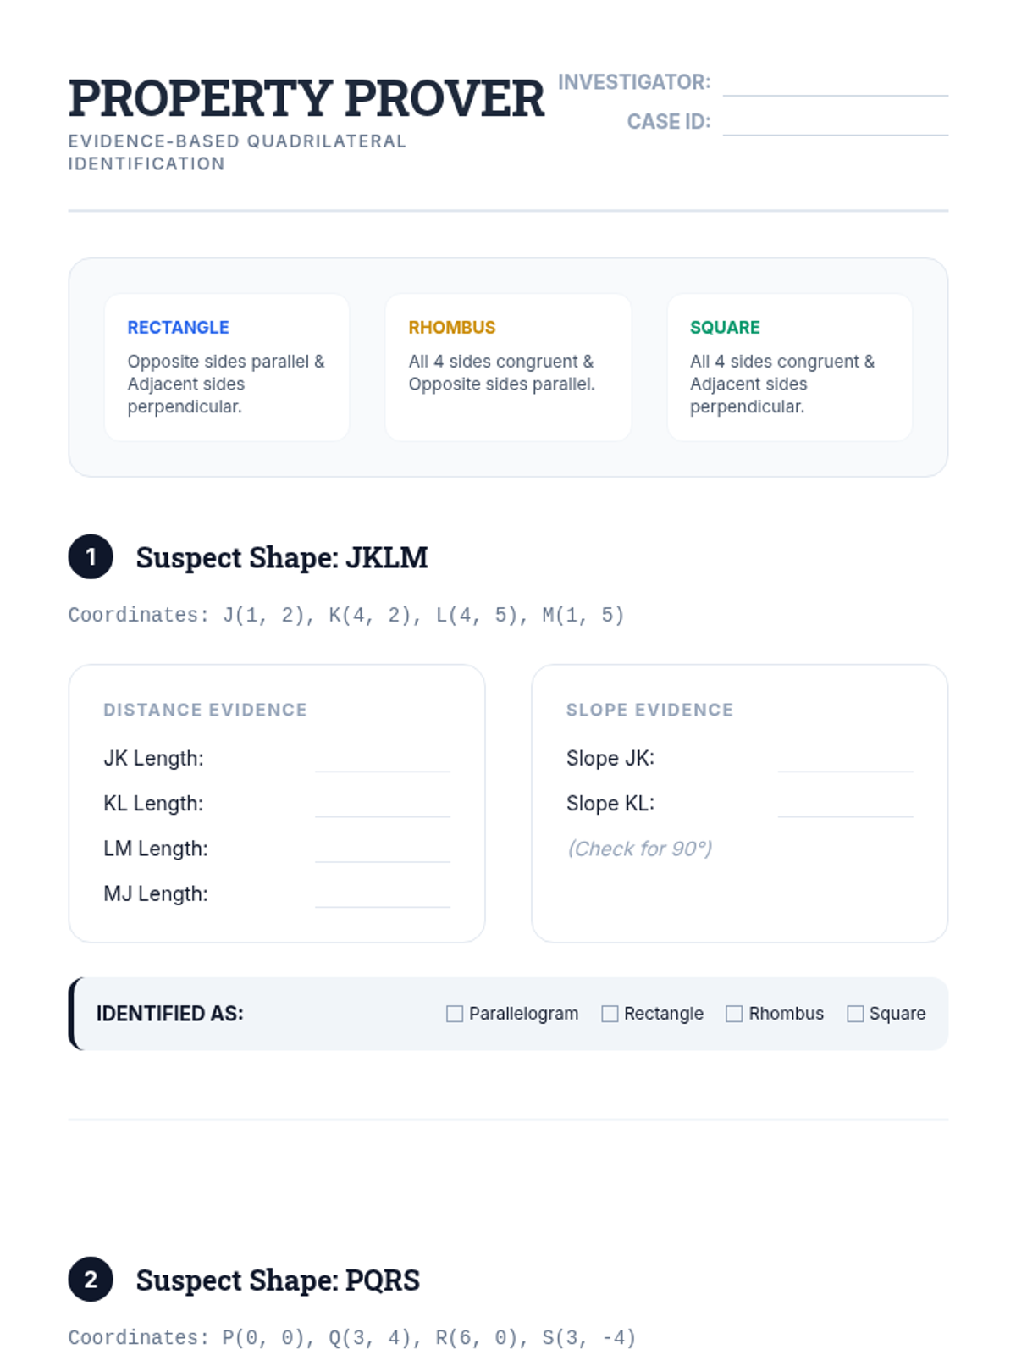Click the Investigator name field

tap(836, 83)
